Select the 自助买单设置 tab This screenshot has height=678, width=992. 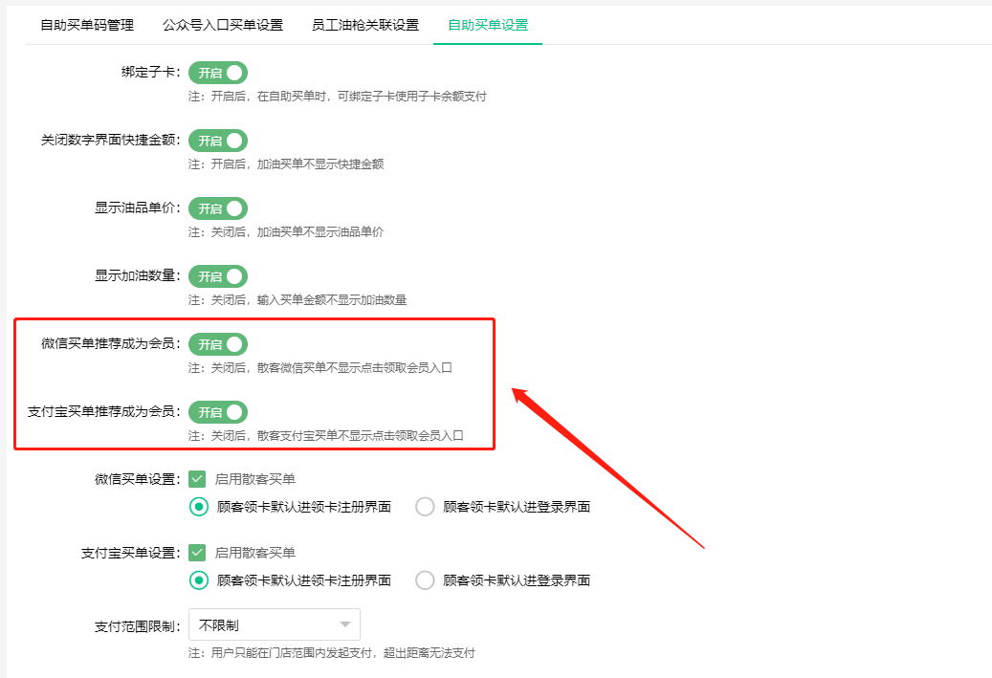488,25
